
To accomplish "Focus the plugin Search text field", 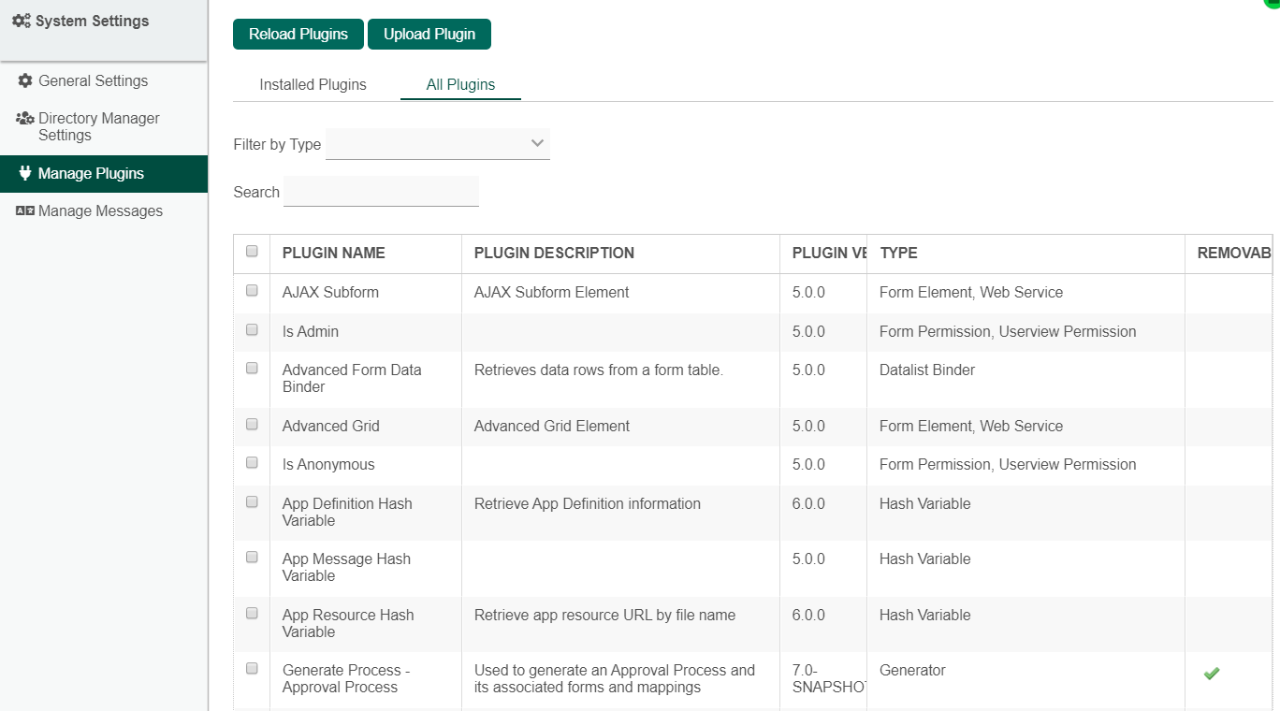I will pyautogui.click(x=381, y=192).
